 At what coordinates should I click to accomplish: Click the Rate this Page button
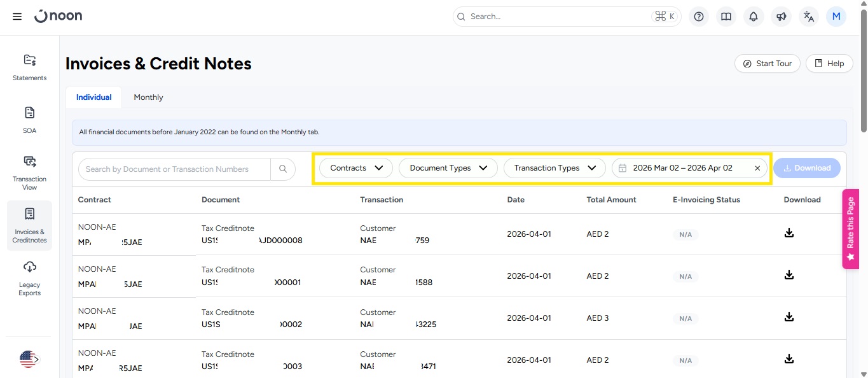tap(850, 229)
